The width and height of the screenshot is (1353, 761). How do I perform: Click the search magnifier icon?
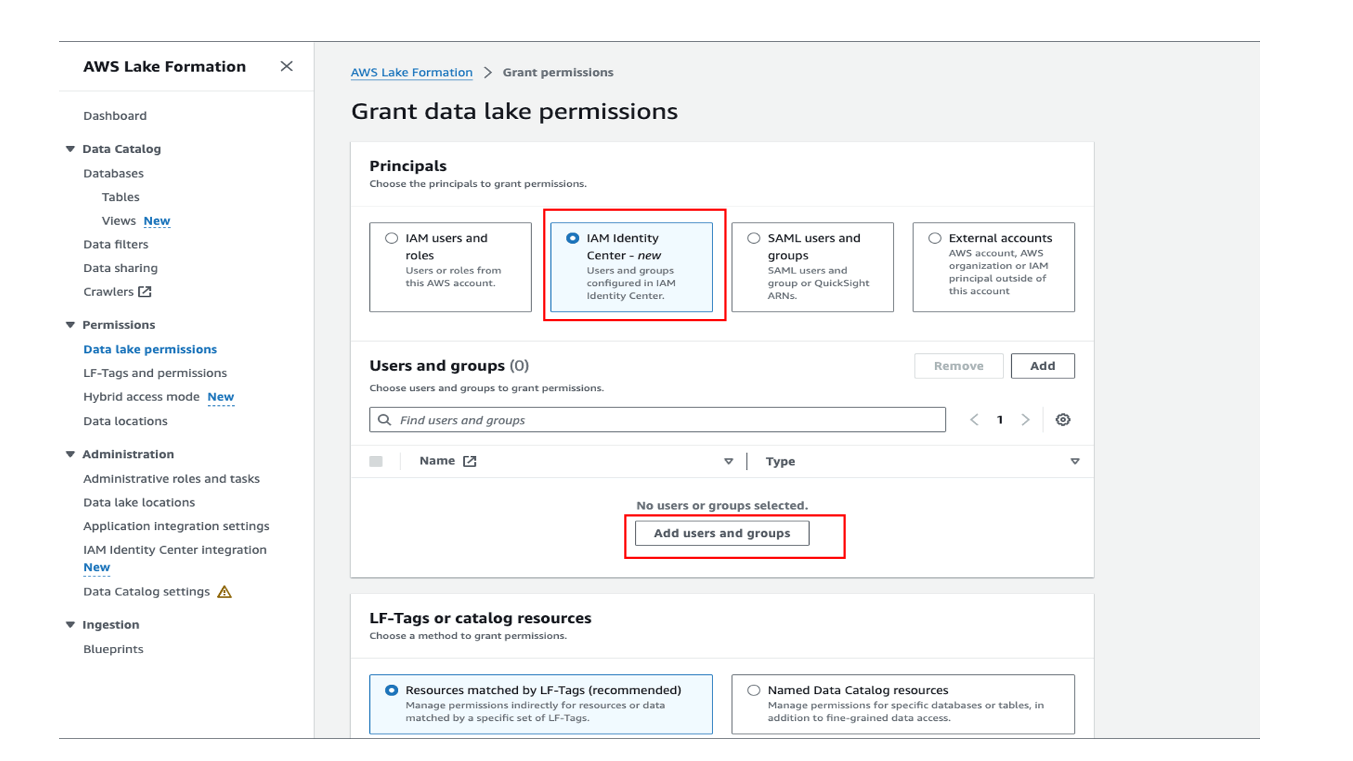[384, 420]
